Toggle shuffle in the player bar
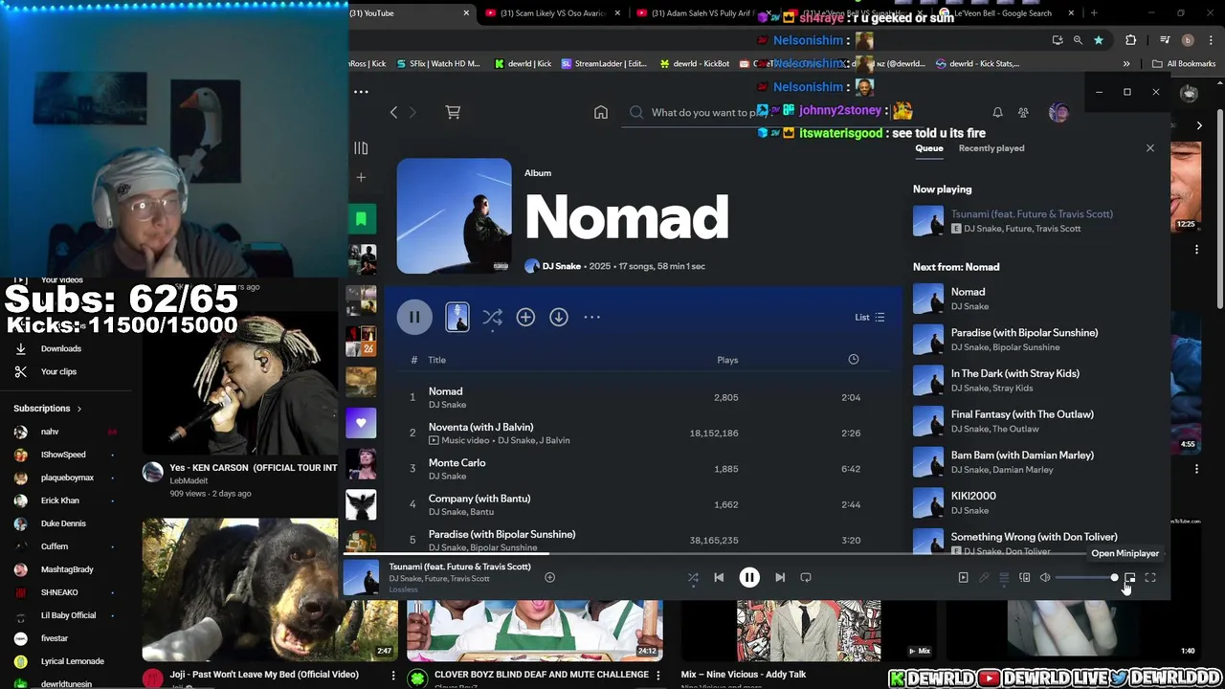Image resolution: width=1225 pixels, height=689 pixels. tap(693, 577)
